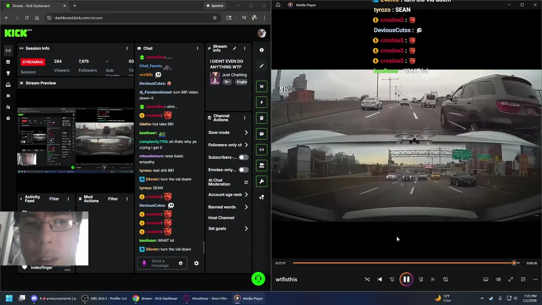Open Mod Actions three-dot menu
This screenshot has height=305, width=542.
coord(127,199)
